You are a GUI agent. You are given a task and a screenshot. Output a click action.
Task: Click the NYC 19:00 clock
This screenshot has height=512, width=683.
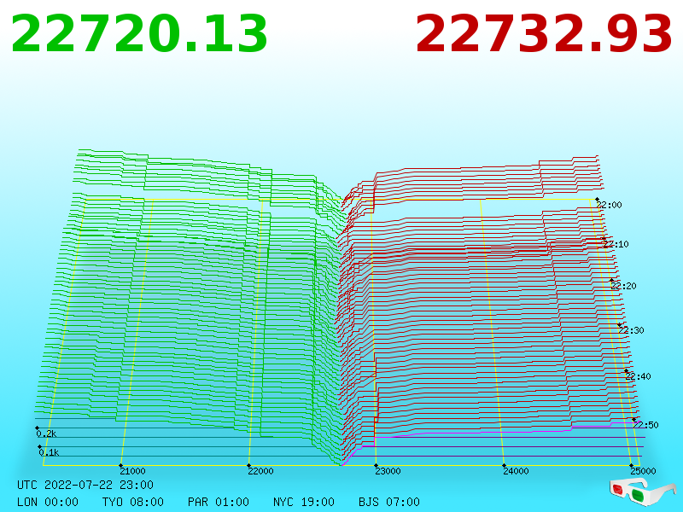point(304,502)
